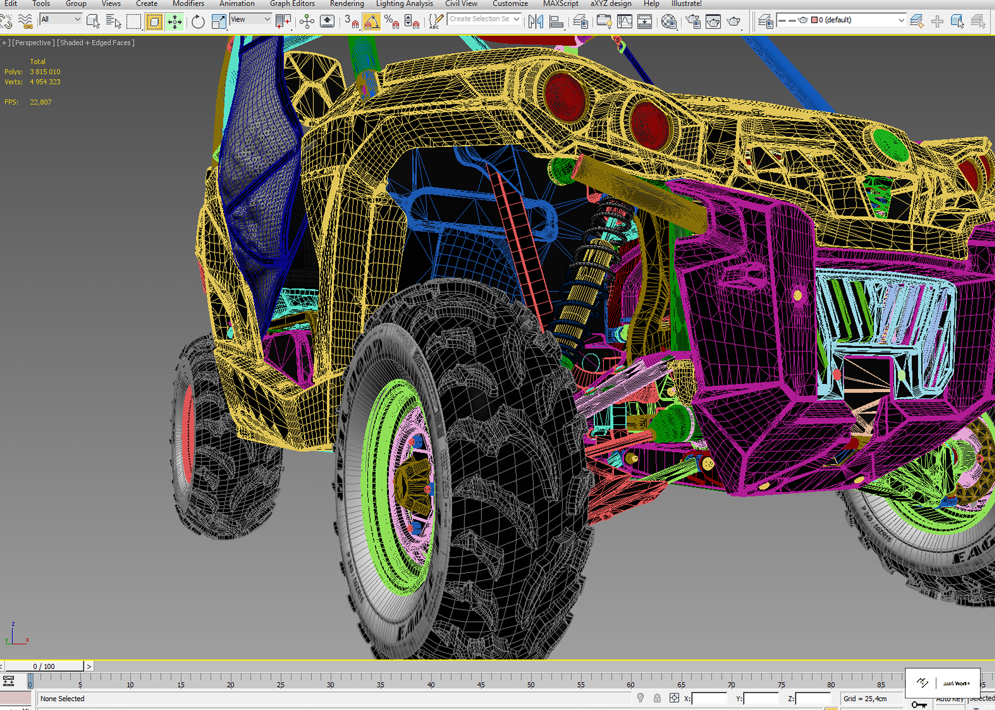Open the Material Editor
This screenshot has height=710, width=995.
tap(669, 21)
